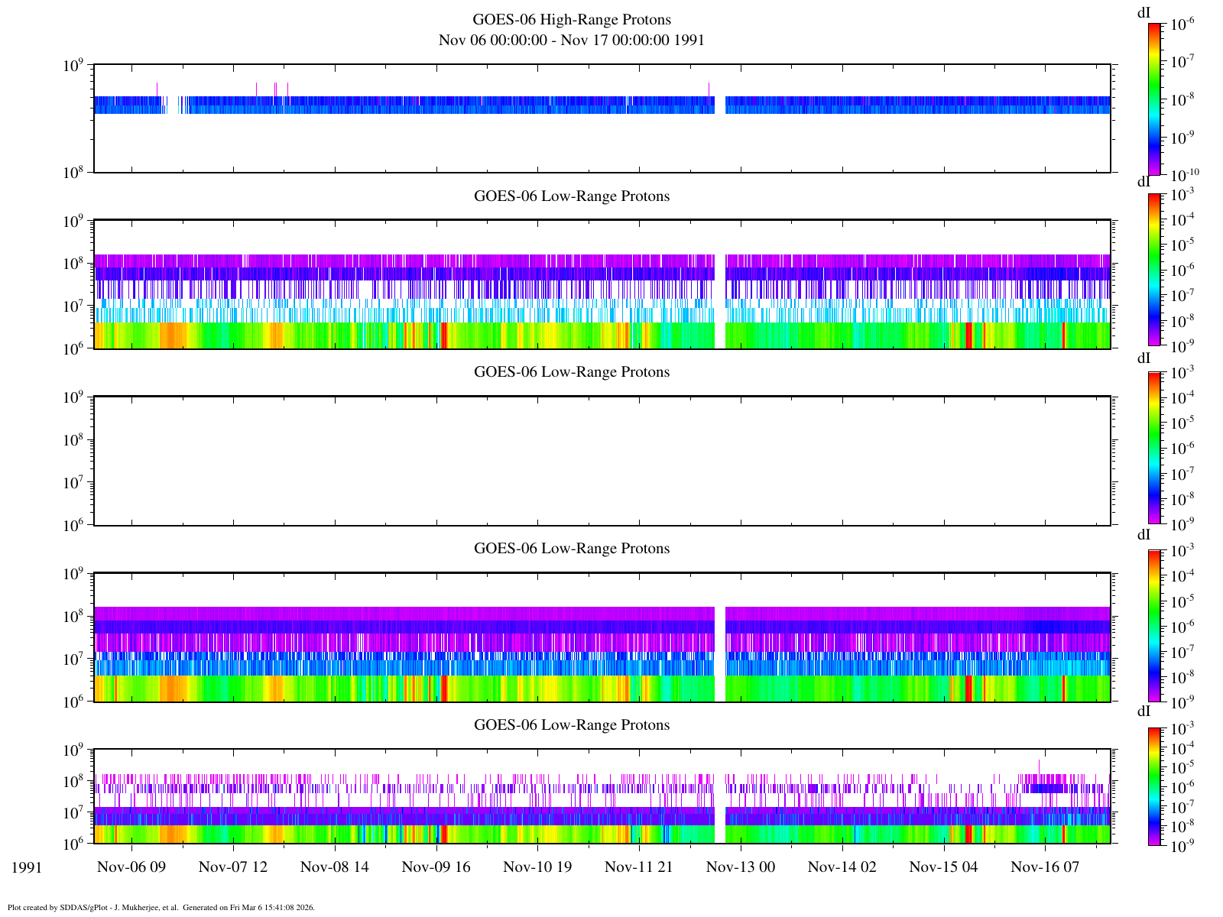Click the title above the empty plot panel

pos(571,372)
